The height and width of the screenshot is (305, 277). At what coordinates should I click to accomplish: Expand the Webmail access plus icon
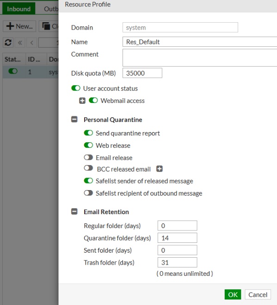(82, 101)
